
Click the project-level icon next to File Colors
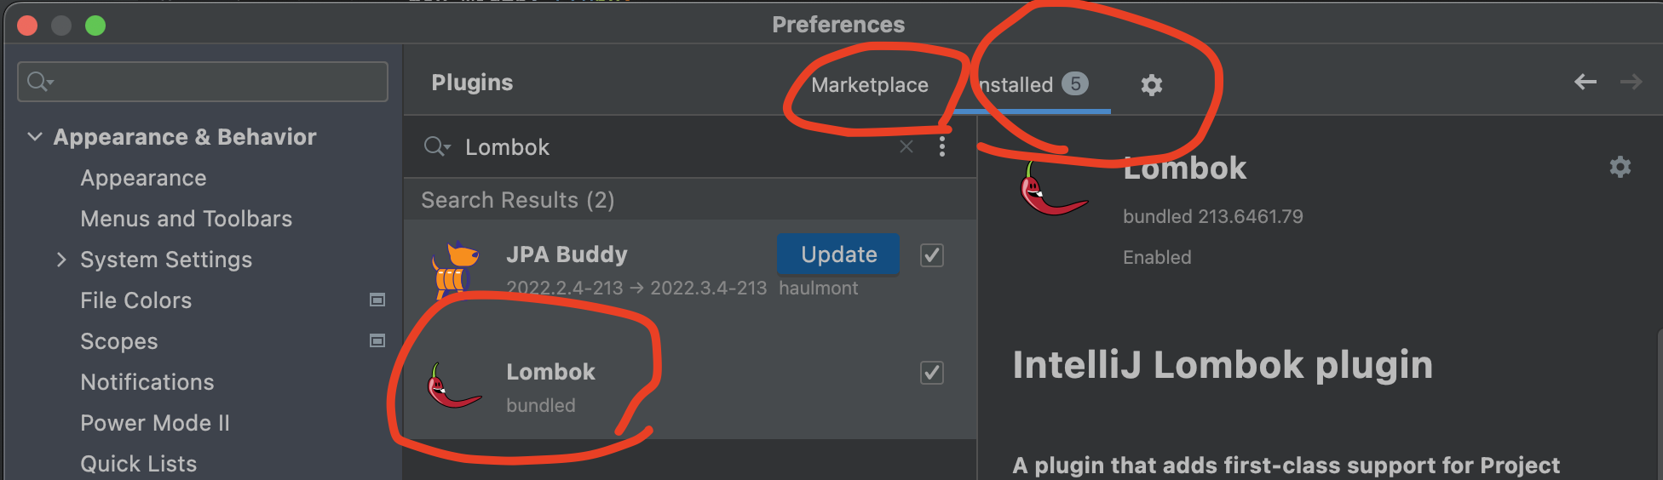tap(377, 300)
